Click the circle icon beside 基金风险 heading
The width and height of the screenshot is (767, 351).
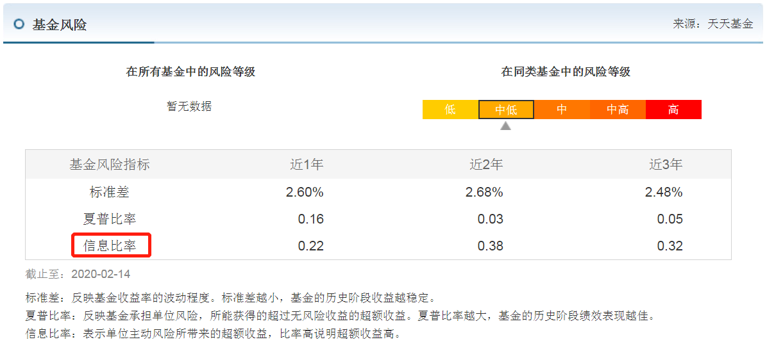pos(19,24)
